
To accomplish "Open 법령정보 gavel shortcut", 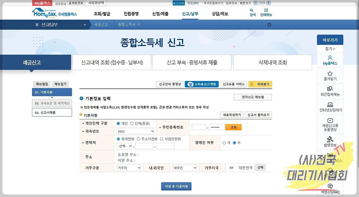I will pyautogui.click(x=330, y=142).
